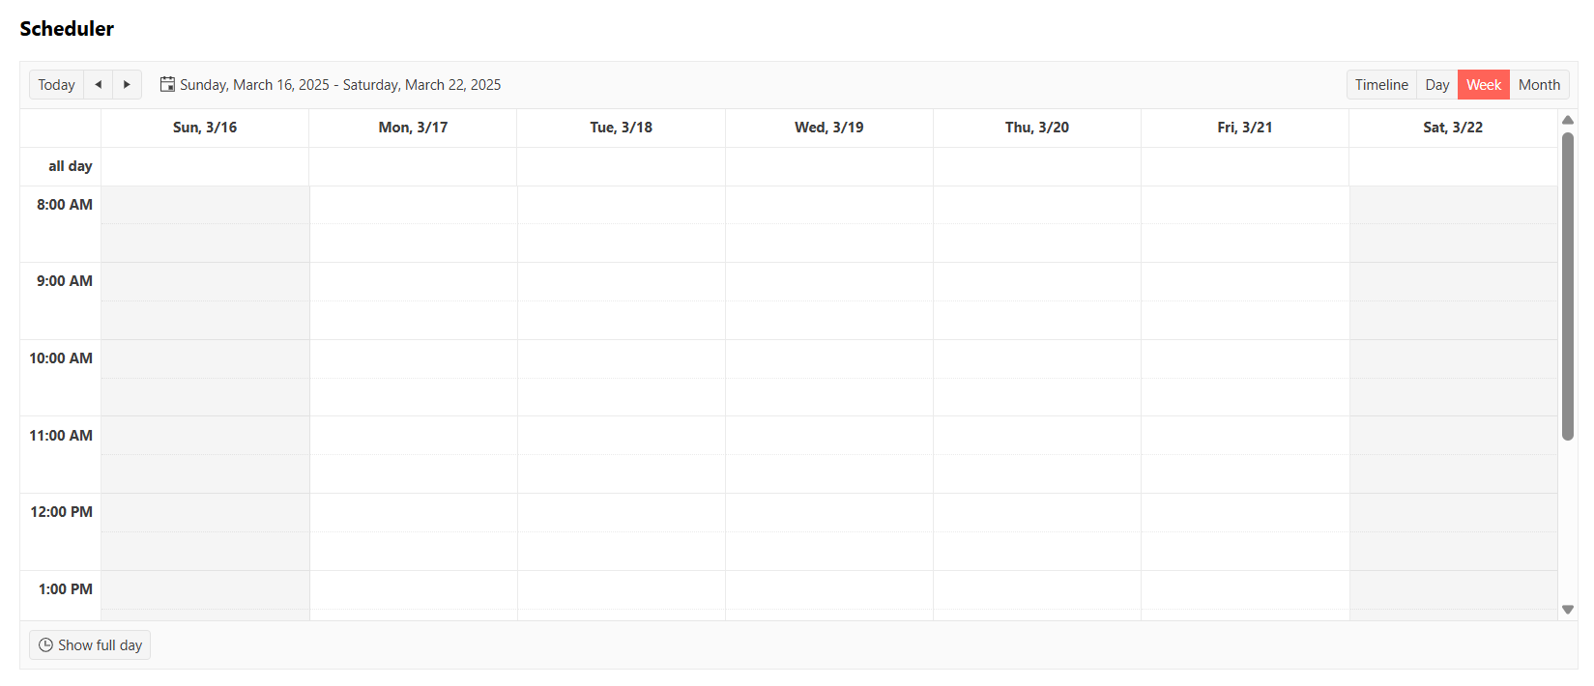Select the Wednesday 10:00 AM time slot

(828, 358)
